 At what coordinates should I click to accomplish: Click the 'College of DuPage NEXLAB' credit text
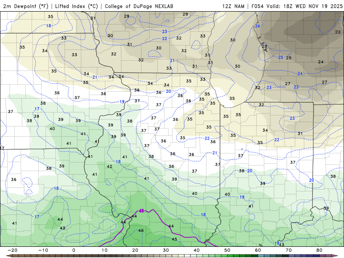[139, 6]
